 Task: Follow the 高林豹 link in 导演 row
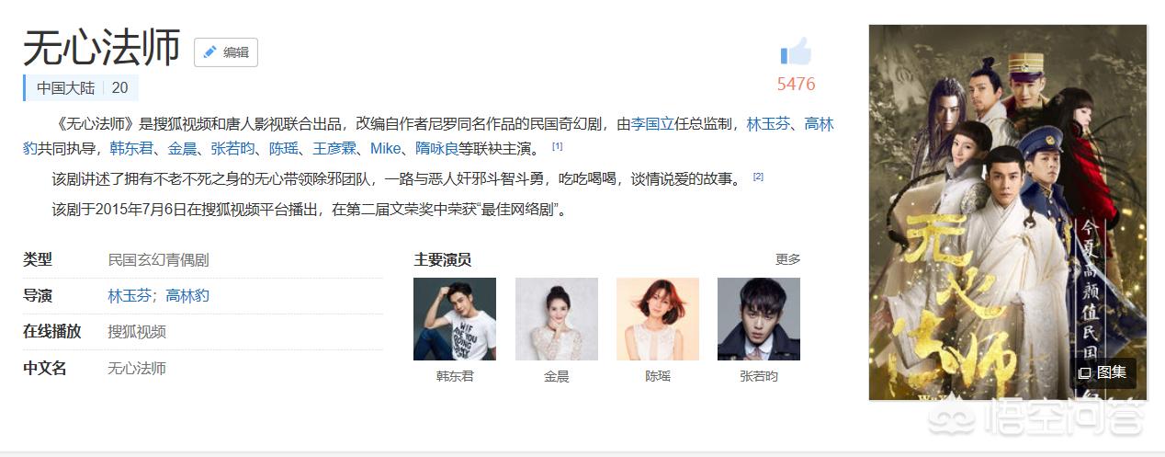point(187,296)
